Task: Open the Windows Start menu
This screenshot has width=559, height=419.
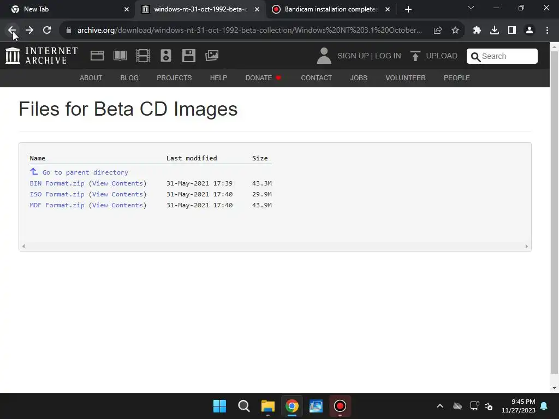Action: [x=219, y=406]
